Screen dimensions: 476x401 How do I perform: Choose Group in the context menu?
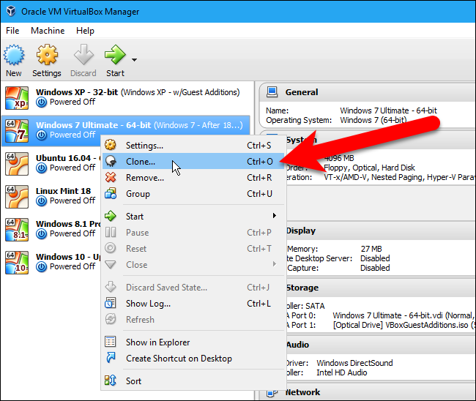[x=193, y=193]
